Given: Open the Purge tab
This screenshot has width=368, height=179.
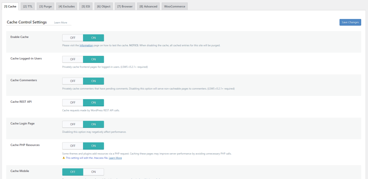Looking at the screenshot, I should coord(45,6).
